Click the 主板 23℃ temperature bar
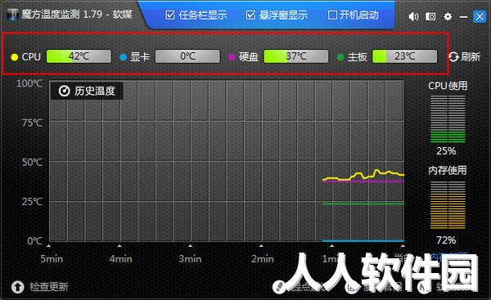491x300 pixels. click(405, 56)
